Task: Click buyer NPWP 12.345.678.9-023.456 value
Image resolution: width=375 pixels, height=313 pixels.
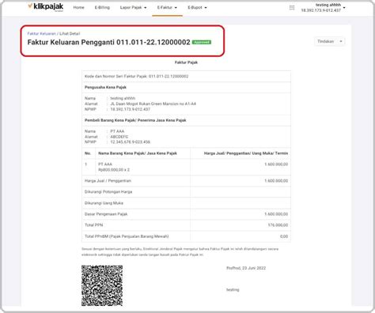Action: [x=130, y=142]
